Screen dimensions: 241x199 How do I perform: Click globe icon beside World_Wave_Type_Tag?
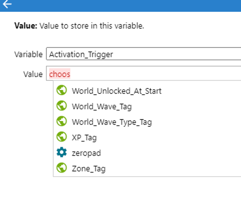point(62,121)
